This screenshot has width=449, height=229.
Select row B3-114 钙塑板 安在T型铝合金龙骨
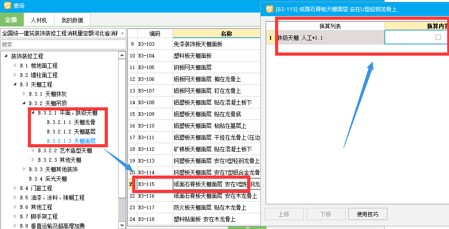[x=194, y=172]
